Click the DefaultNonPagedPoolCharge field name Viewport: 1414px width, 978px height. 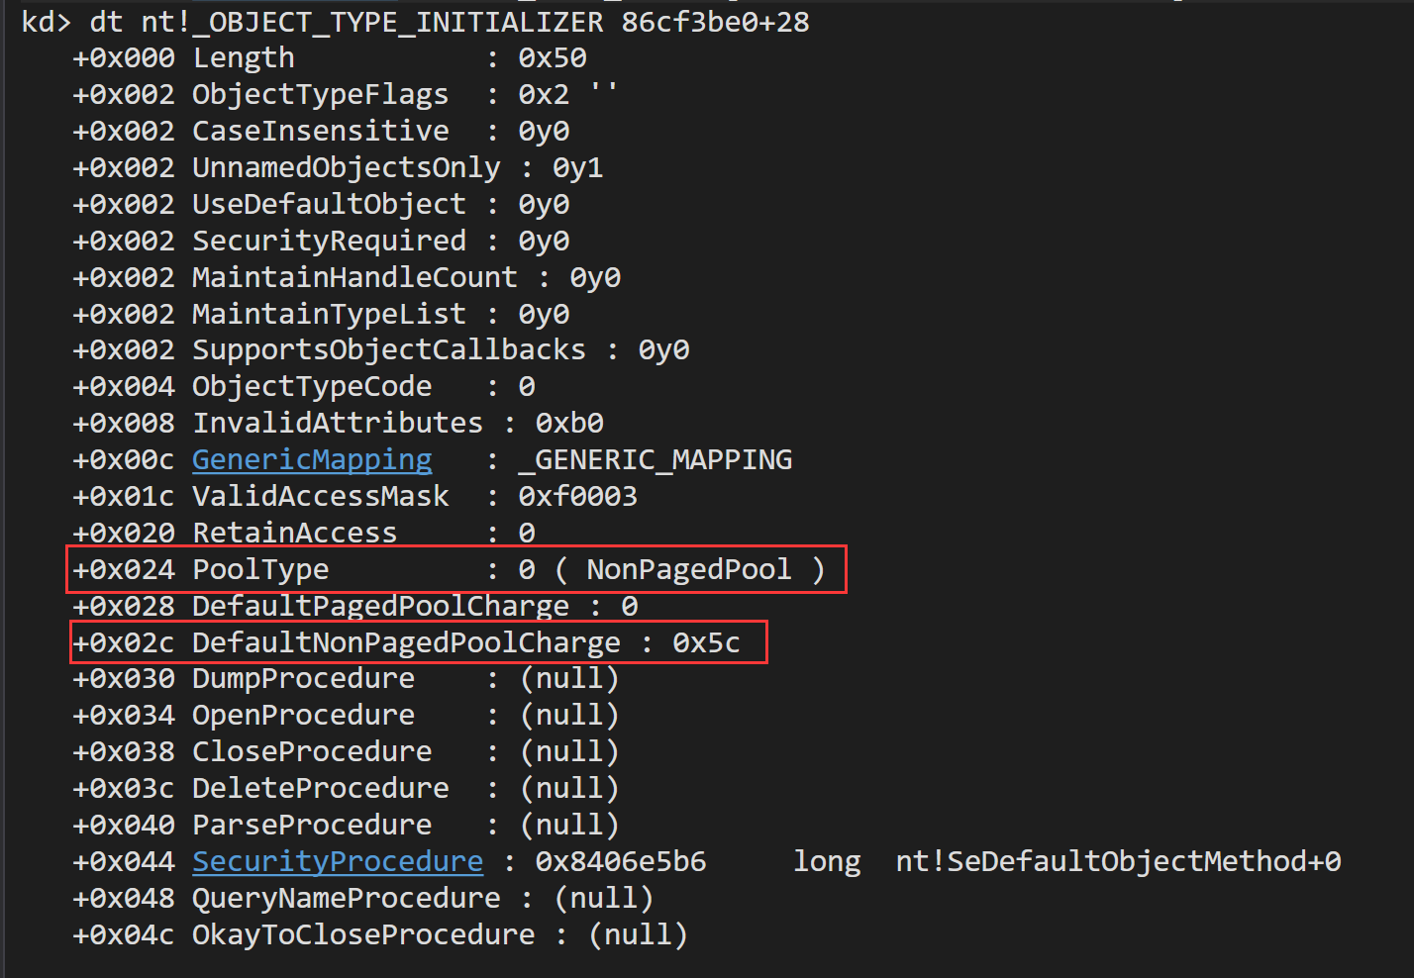pyautogui.click(x=406, y=643)
